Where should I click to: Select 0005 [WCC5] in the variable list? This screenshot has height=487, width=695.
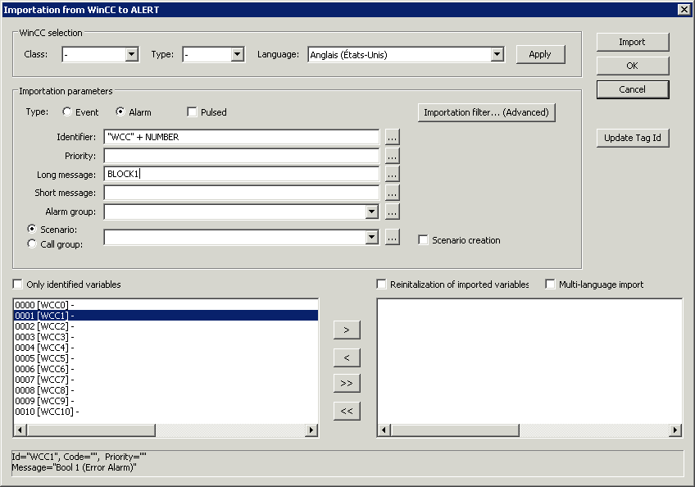point(43,358)
